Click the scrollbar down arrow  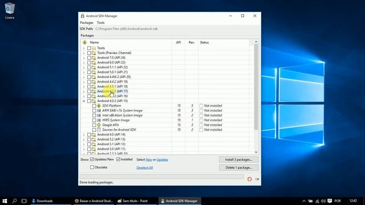[x=256, y=152]
